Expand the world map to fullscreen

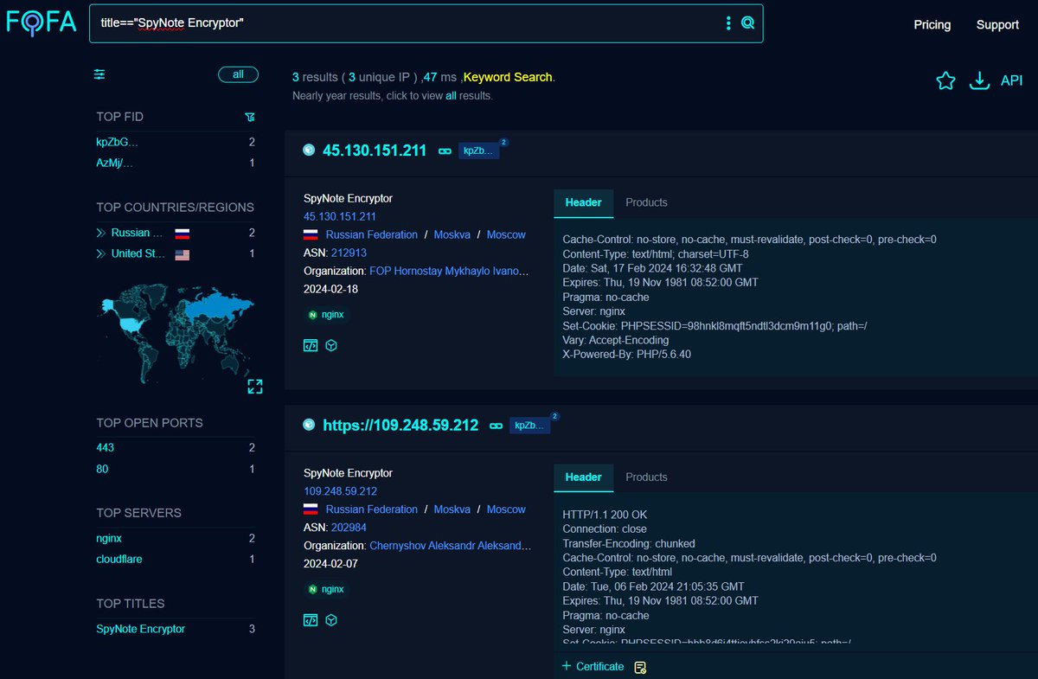(255, 386)
